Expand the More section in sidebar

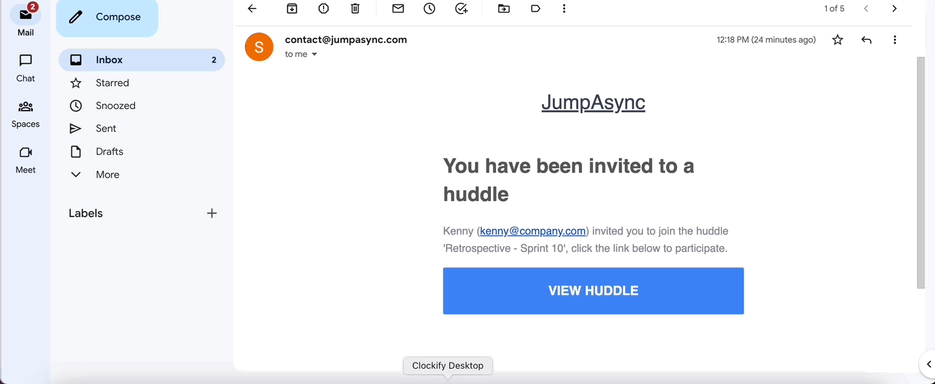pos(107,174)
